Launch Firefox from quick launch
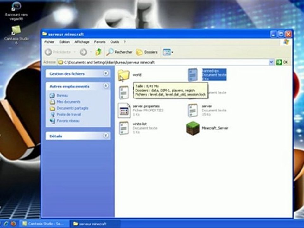This screenshot has width=304, height=228. coord(13,224)
